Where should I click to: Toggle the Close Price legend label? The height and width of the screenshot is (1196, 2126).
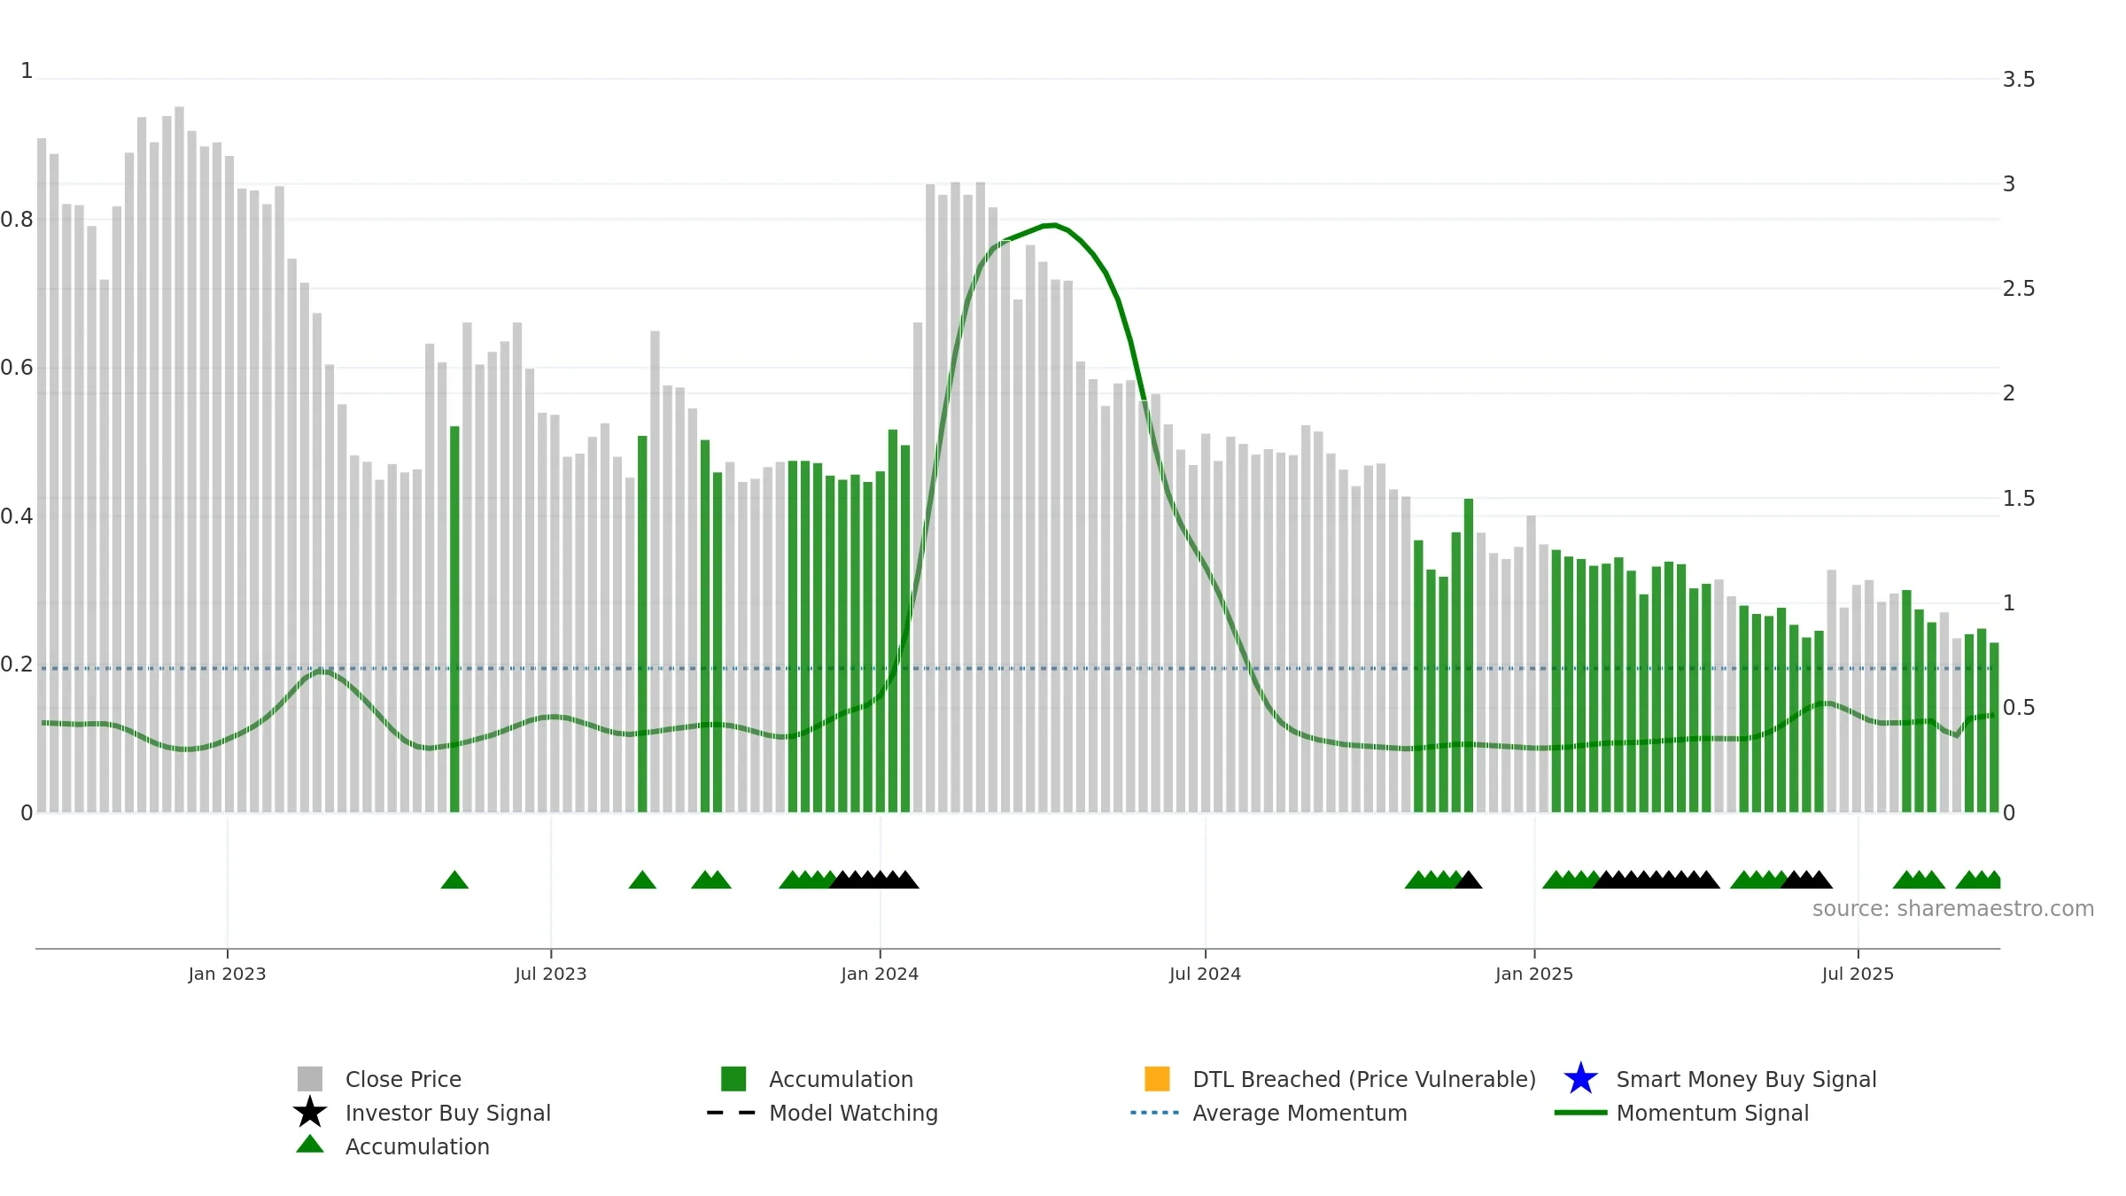click(x=403, y=1079)
